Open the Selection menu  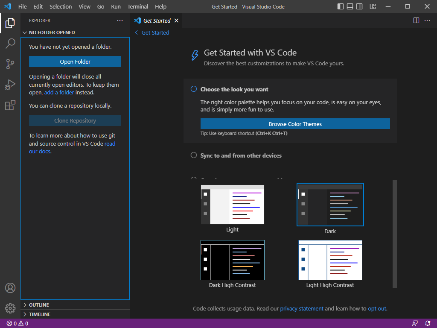click(61, 6)
